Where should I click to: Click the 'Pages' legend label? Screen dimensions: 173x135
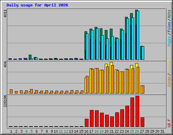(x=169, y=41)
